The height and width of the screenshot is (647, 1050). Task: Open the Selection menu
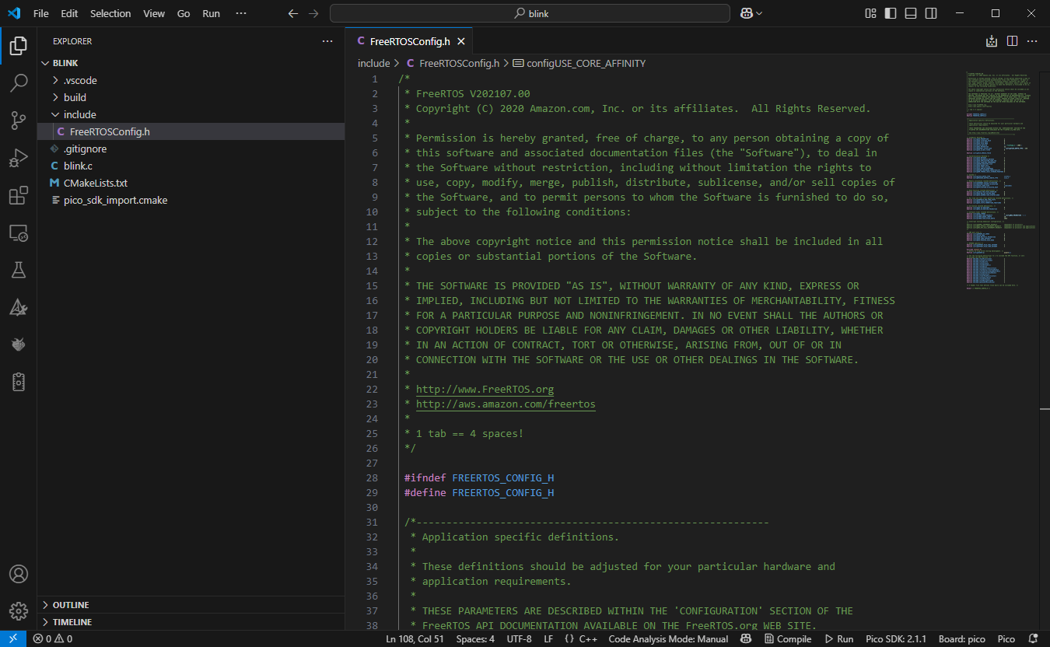pyautogui.click(x=110, y=13)
